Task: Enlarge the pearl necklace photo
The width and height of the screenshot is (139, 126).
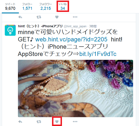Action: point(75,89)
